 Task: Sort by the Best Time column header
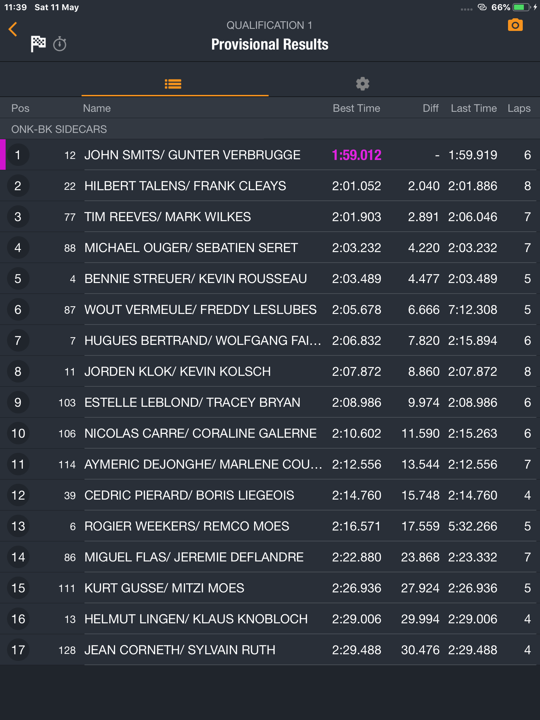pyautogui.click(x=356, y=108)
